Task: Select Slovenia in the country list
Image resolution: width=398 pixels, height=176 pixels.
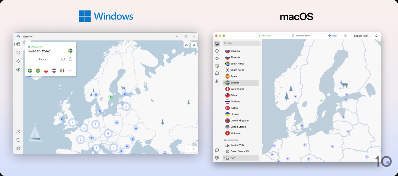Action: coord(241,57)
